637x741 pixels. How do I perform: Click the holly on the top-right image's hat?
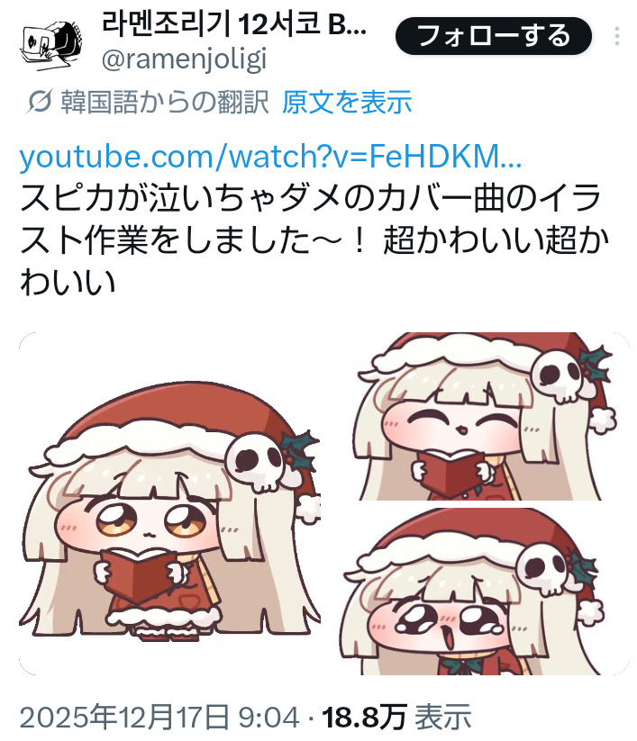594,364
